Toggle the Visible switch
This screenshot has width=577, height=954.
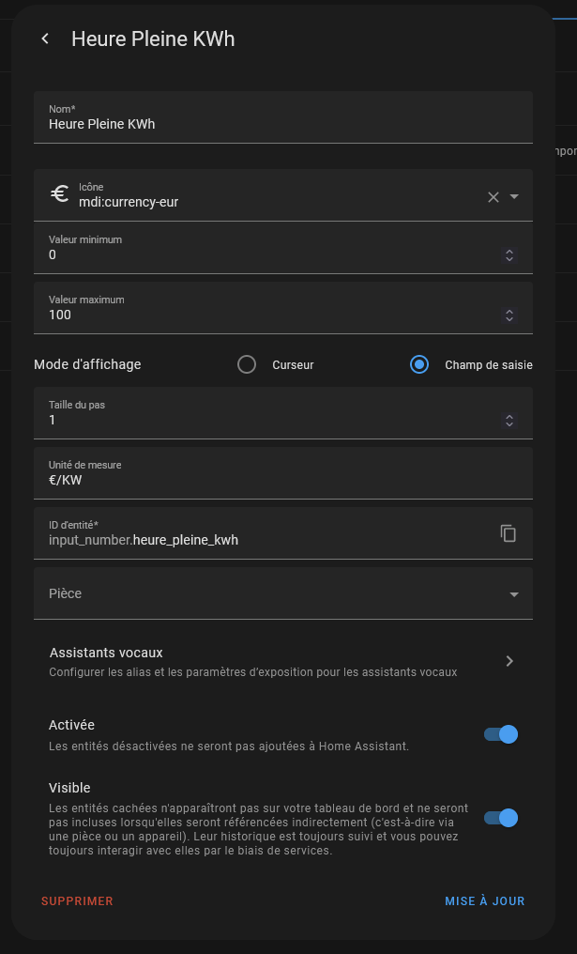coord(501,818)
